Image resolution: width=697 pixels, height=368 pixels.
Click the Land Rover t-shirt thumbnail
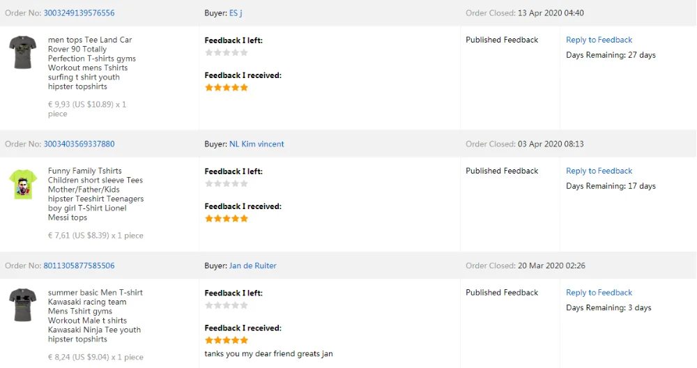tap(24, 52)
